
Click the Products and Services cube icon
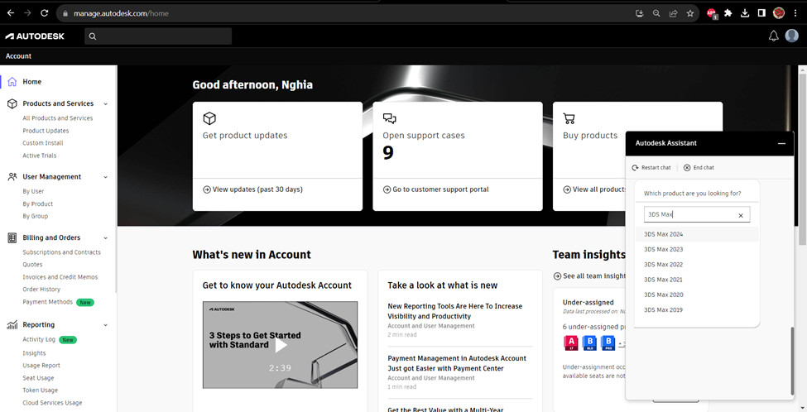coord(12,104)
